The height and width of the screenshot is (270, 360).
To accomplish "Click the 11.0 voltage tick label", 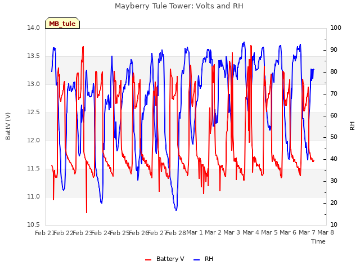I will (34, 196).
